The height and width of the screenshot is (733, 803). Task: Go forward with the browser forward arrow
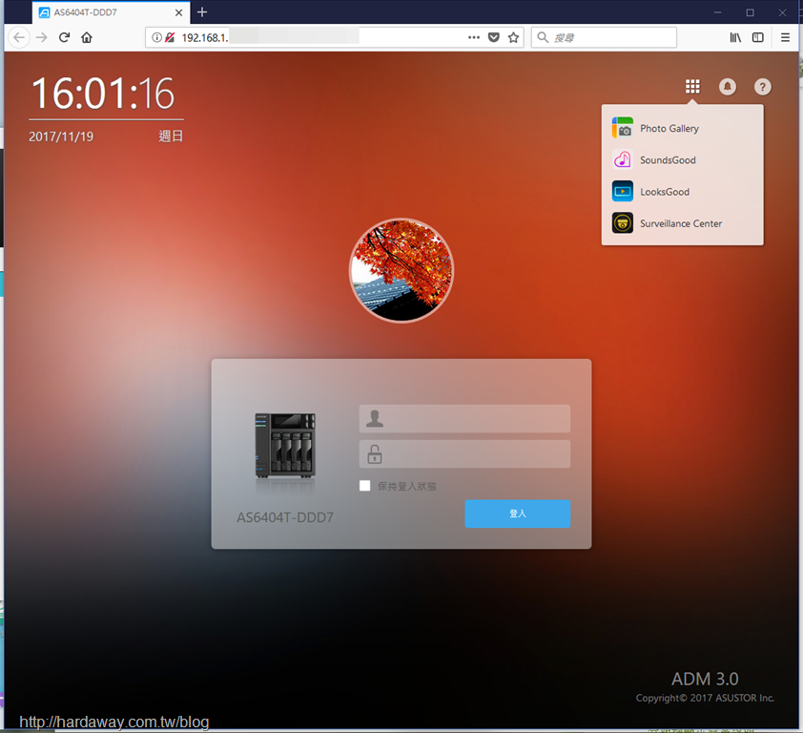(41, 37)
